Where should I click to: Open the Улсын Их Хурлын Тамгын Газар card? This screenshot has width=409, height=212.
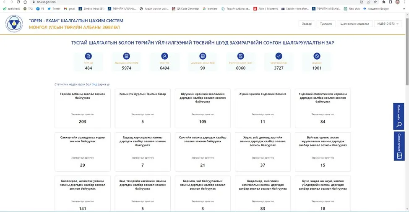[x=143, y=108]
